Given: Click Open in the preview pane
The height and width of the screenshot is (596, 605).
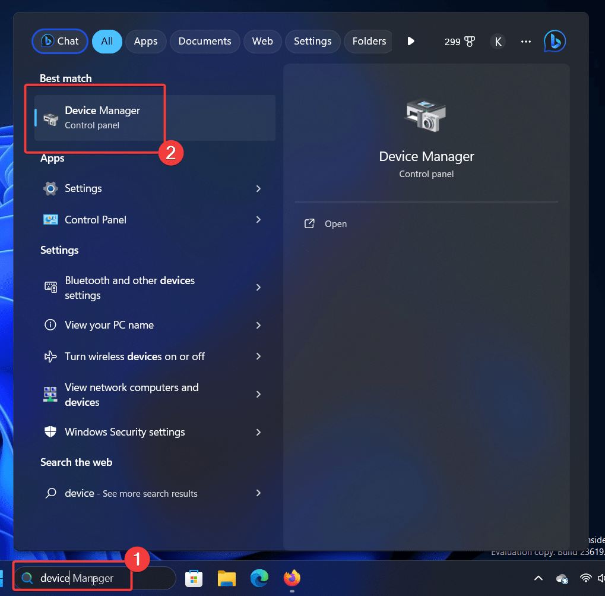Looking at the screenshot, I should pos(335,224).
